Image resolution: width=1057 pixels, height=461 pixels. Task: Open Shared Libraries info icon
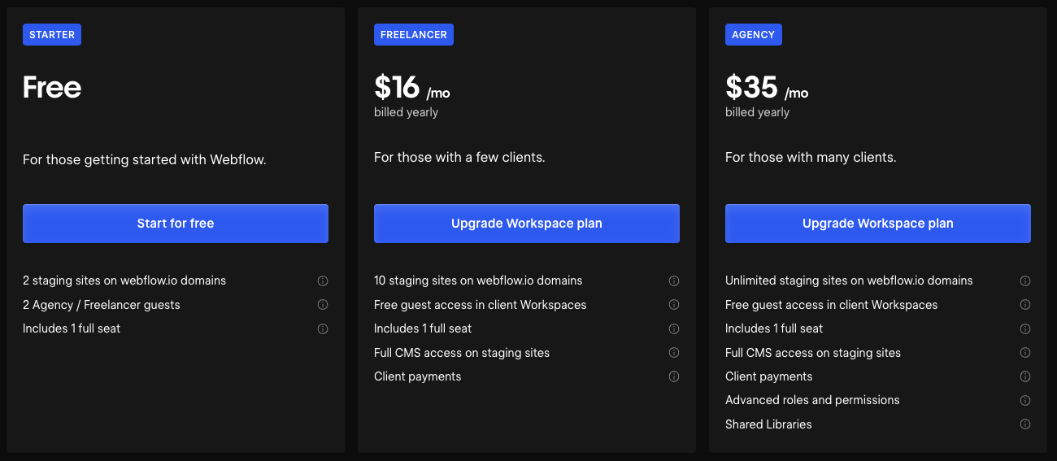pos(1025,424)
